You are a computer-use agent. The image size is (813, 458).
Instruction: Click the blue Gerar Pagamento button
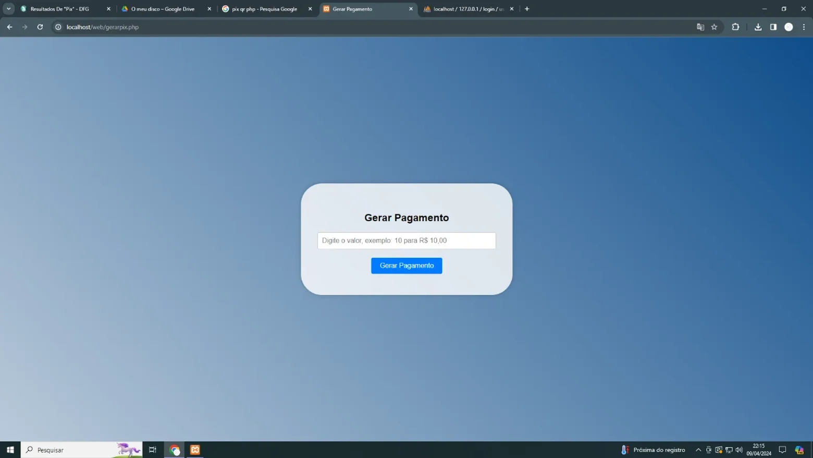coord(406,266)
